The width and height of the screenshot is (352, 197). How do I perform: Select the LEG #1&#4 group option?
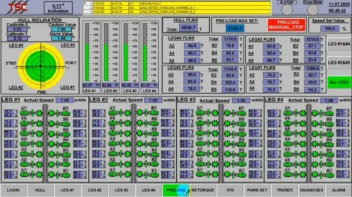click(339, 44)
